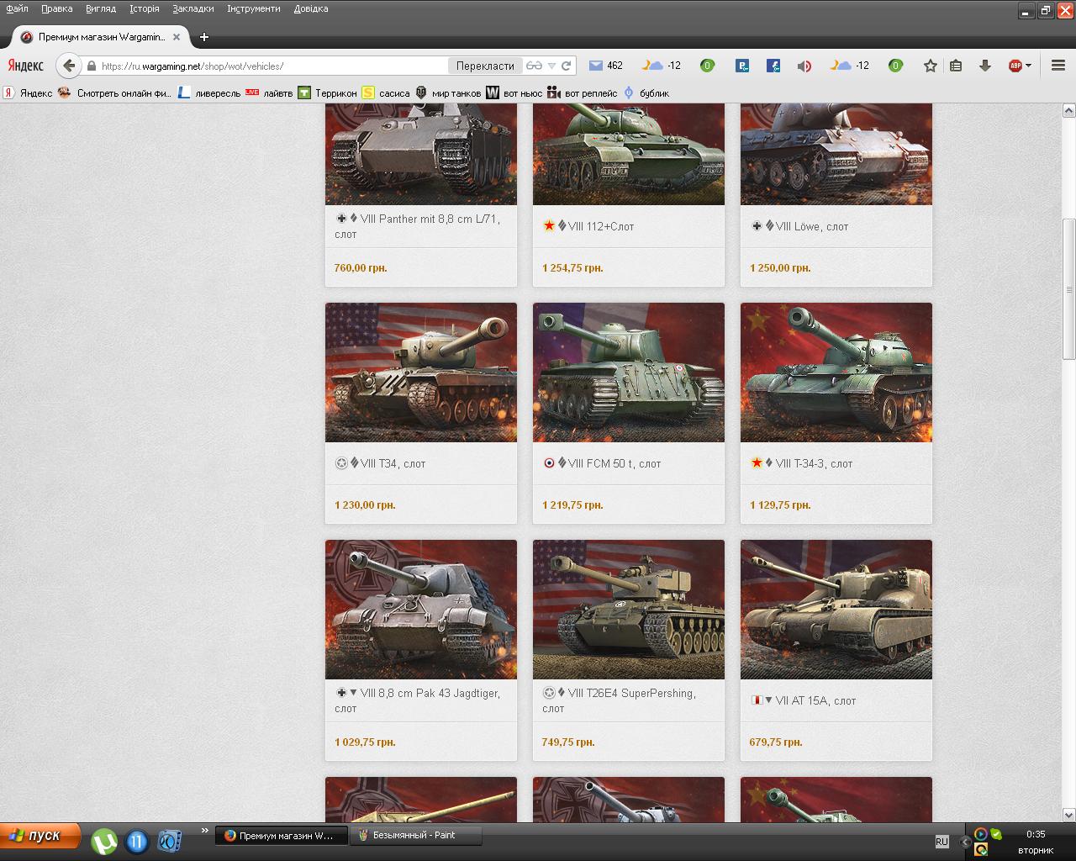Image resolution: width=1076 pixels, height=861 pixels.
Task: Open the Firefox hamburger menu
Action: click(x=1058, y=66)
